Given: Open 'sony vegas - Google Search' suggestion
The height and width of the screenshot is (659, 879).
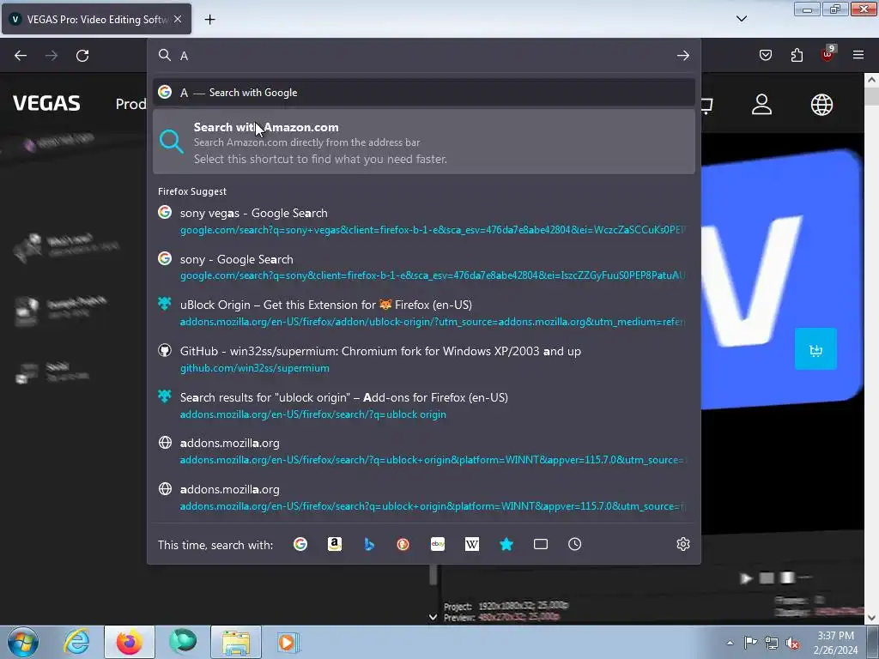Looking at the screenshot, I should pos(424,221).
